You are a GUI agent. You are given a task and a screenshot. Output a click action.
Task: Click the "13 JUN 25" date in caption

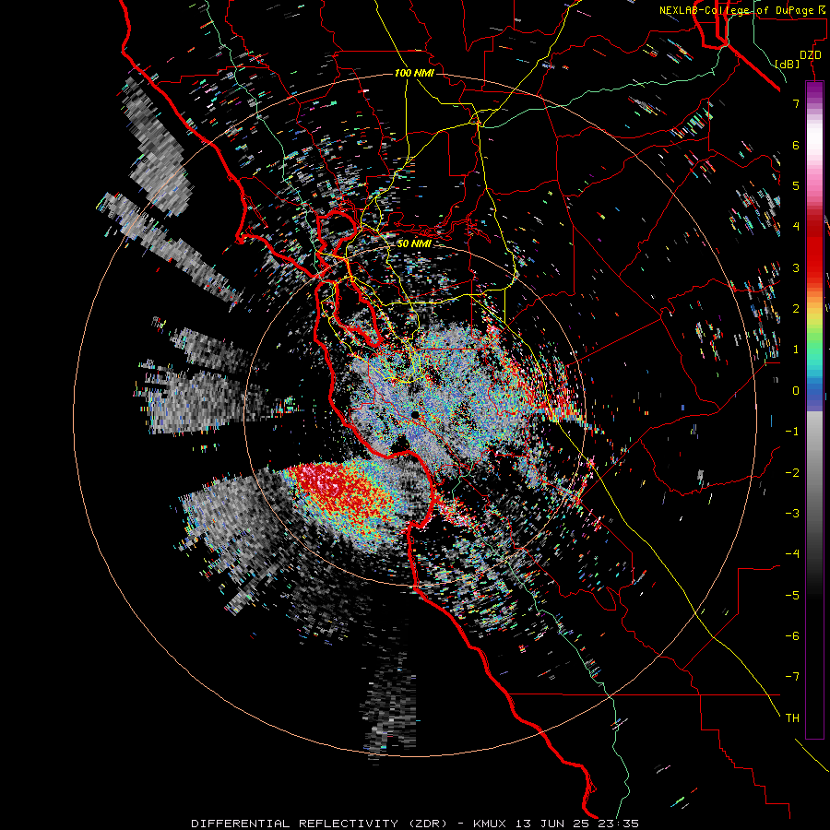552,824
